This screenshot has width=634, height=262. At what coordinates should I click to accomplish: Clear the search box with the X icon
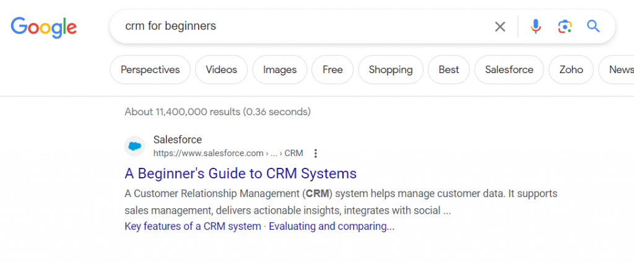500,27
